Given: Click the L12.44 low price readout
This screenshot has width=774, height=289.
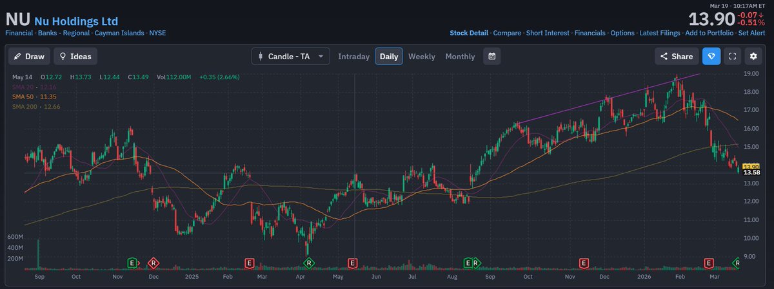Looking at the screenshot, I should pos(108,77).
